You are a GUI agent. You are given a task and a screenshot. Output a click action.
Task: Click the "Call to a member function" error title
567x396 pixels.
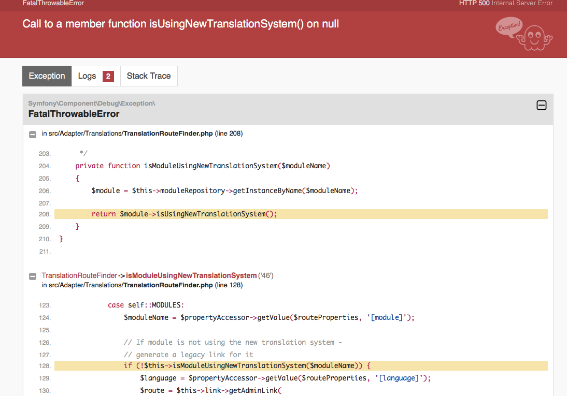(180, 24)
